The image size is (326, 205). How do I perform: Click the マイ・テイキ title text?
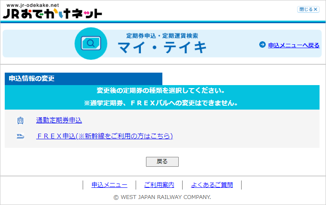pyautogui.click(x=162, y=47)
